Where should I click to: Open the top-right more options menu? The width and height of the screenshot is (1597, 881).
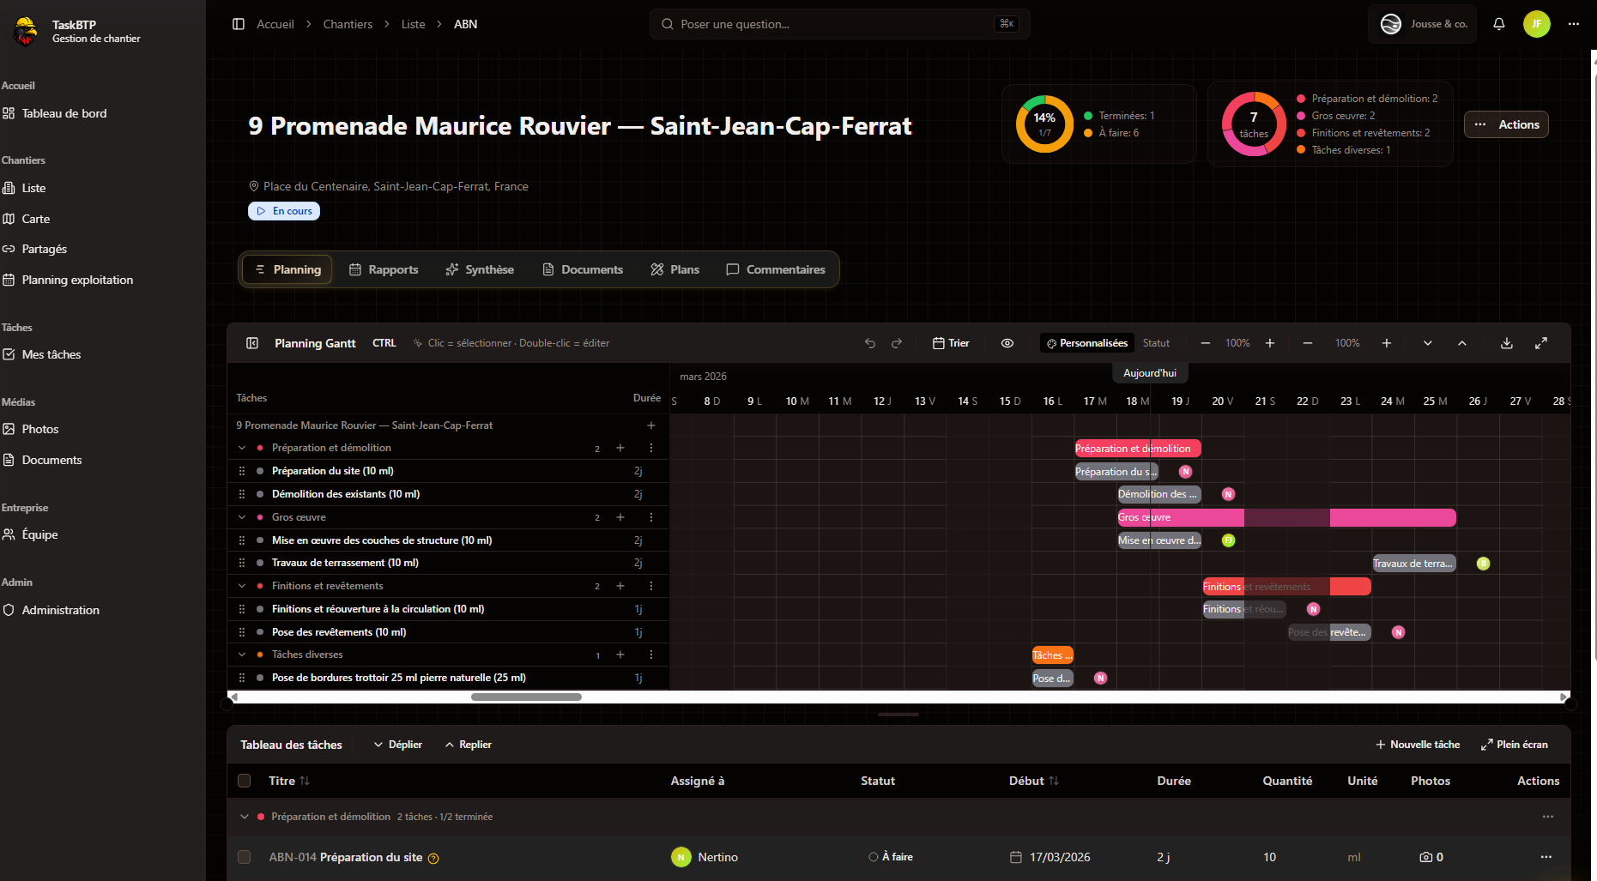coord(1573,24)
